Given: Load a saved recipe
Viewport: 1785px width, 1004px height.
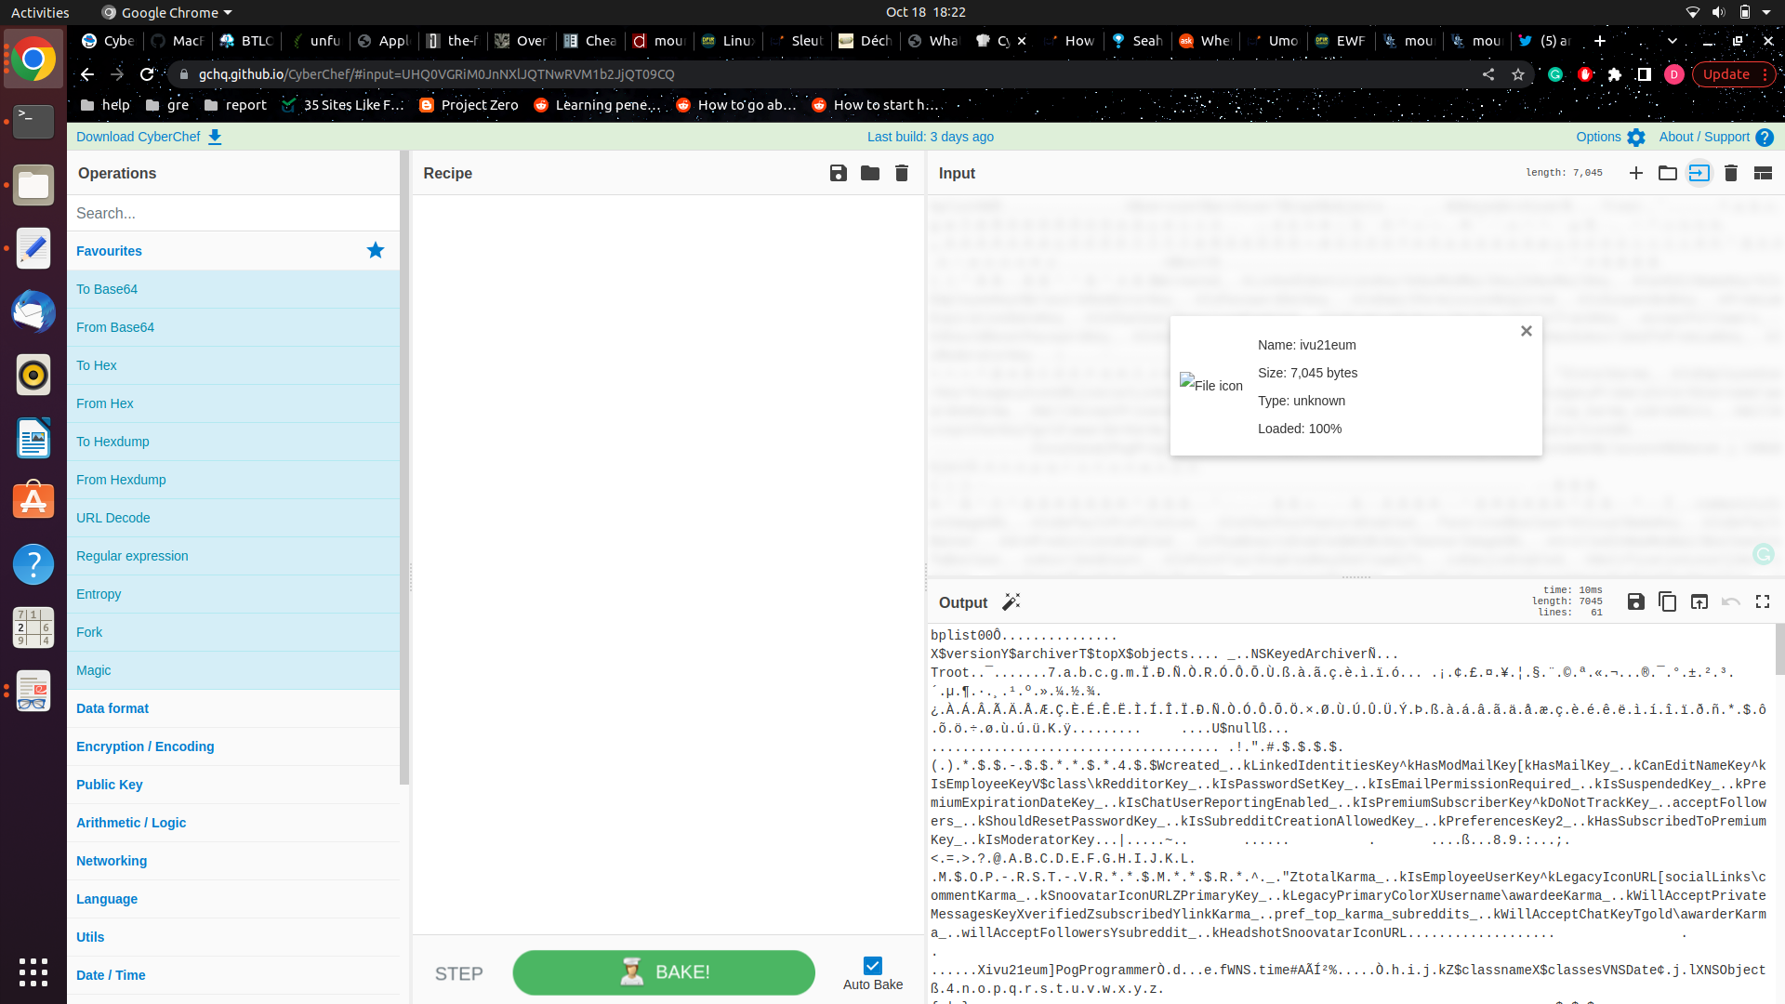Looking at the screenshot, I should (x=869, y=173).
